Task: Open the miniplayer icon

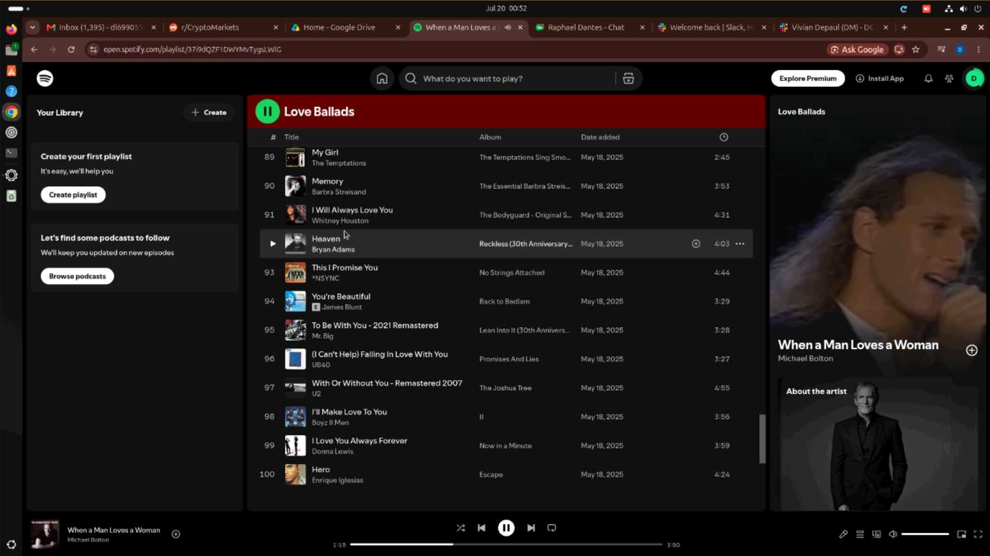Action: pos(962,534)
